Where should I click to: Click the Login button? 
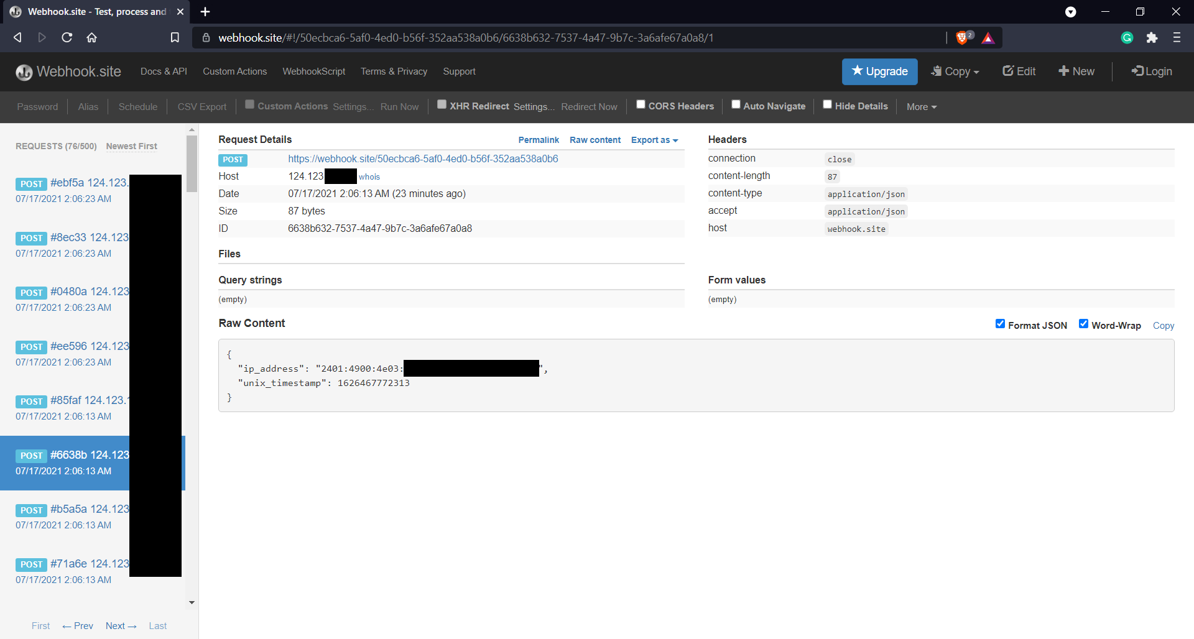click(x=1152, y=71)
